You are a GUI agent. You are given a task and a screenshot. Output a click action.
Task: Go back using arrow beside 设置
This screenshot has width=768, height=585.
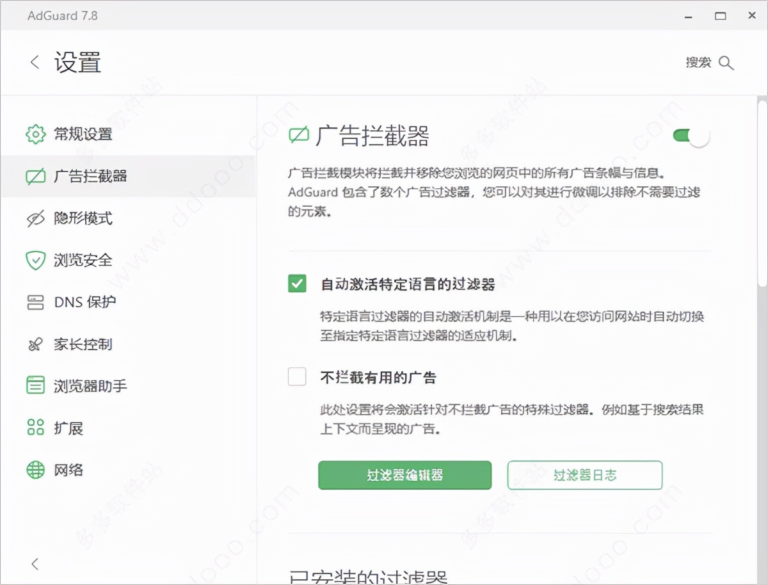click(35, 62)
